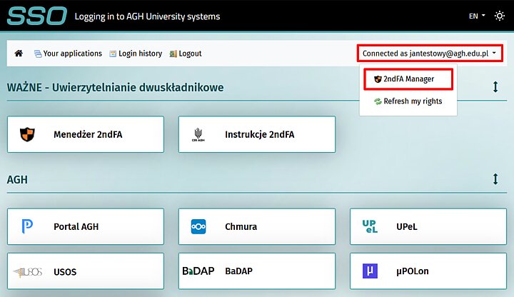Image resolution: width=514 pixels, height=297 pixels.
Task: Collapse the AGH section with arrow
Action: (x=495, y=179)
